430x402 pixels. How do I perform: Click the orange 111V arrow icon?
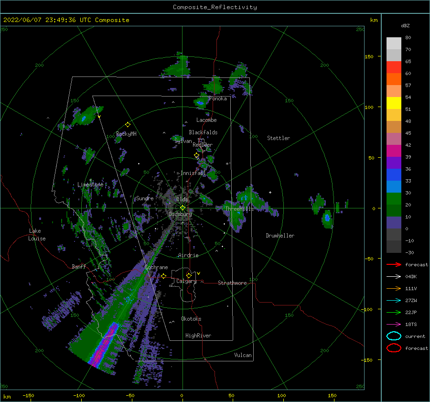394,288
